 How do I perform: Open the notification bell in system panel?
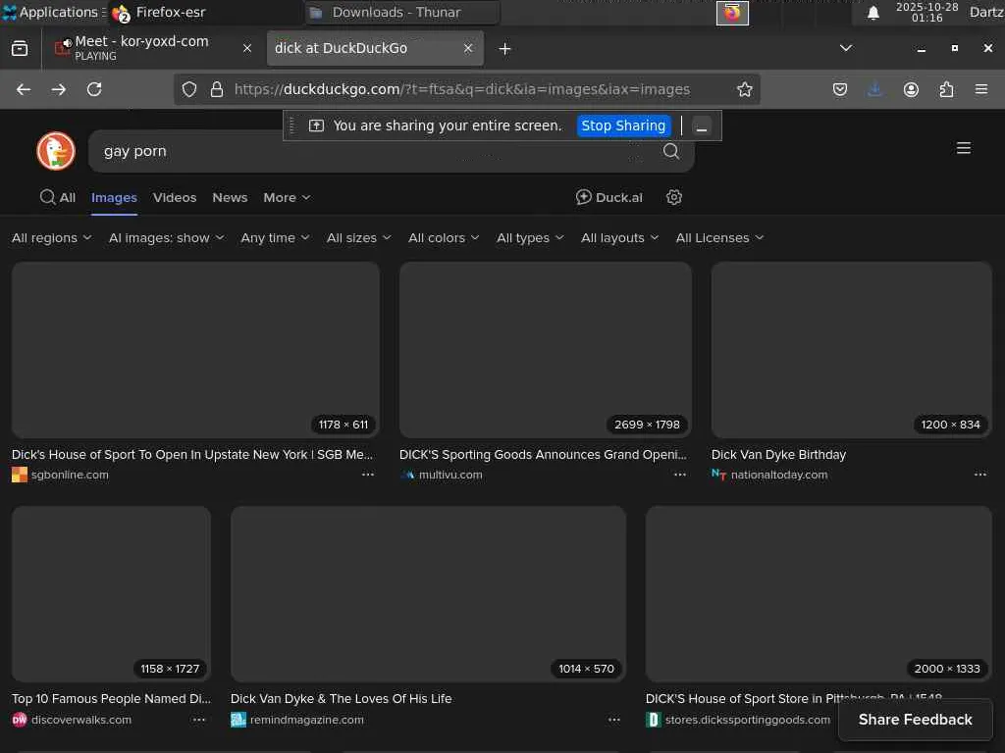coord(873,13)
